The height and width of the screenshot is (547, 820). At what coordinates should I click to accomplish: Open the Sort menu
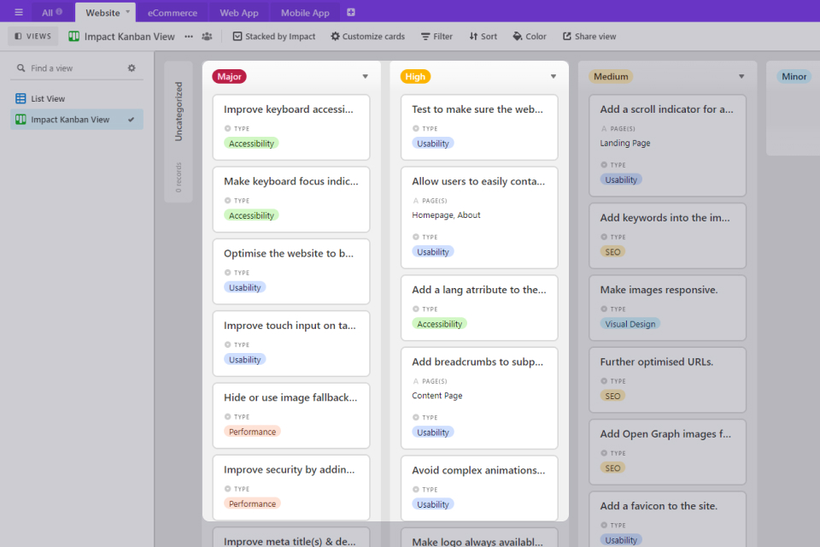483,36
